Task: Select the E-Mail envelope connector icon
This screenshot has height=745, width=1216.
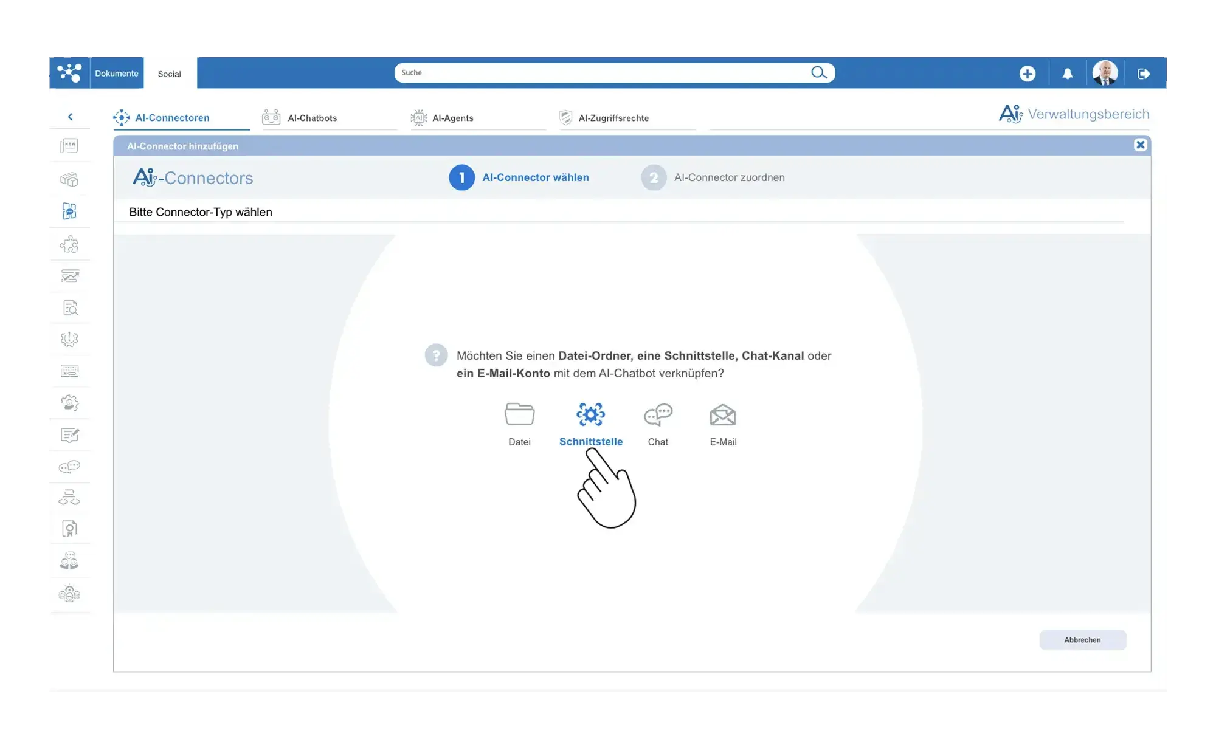Action: pos(723,415)
